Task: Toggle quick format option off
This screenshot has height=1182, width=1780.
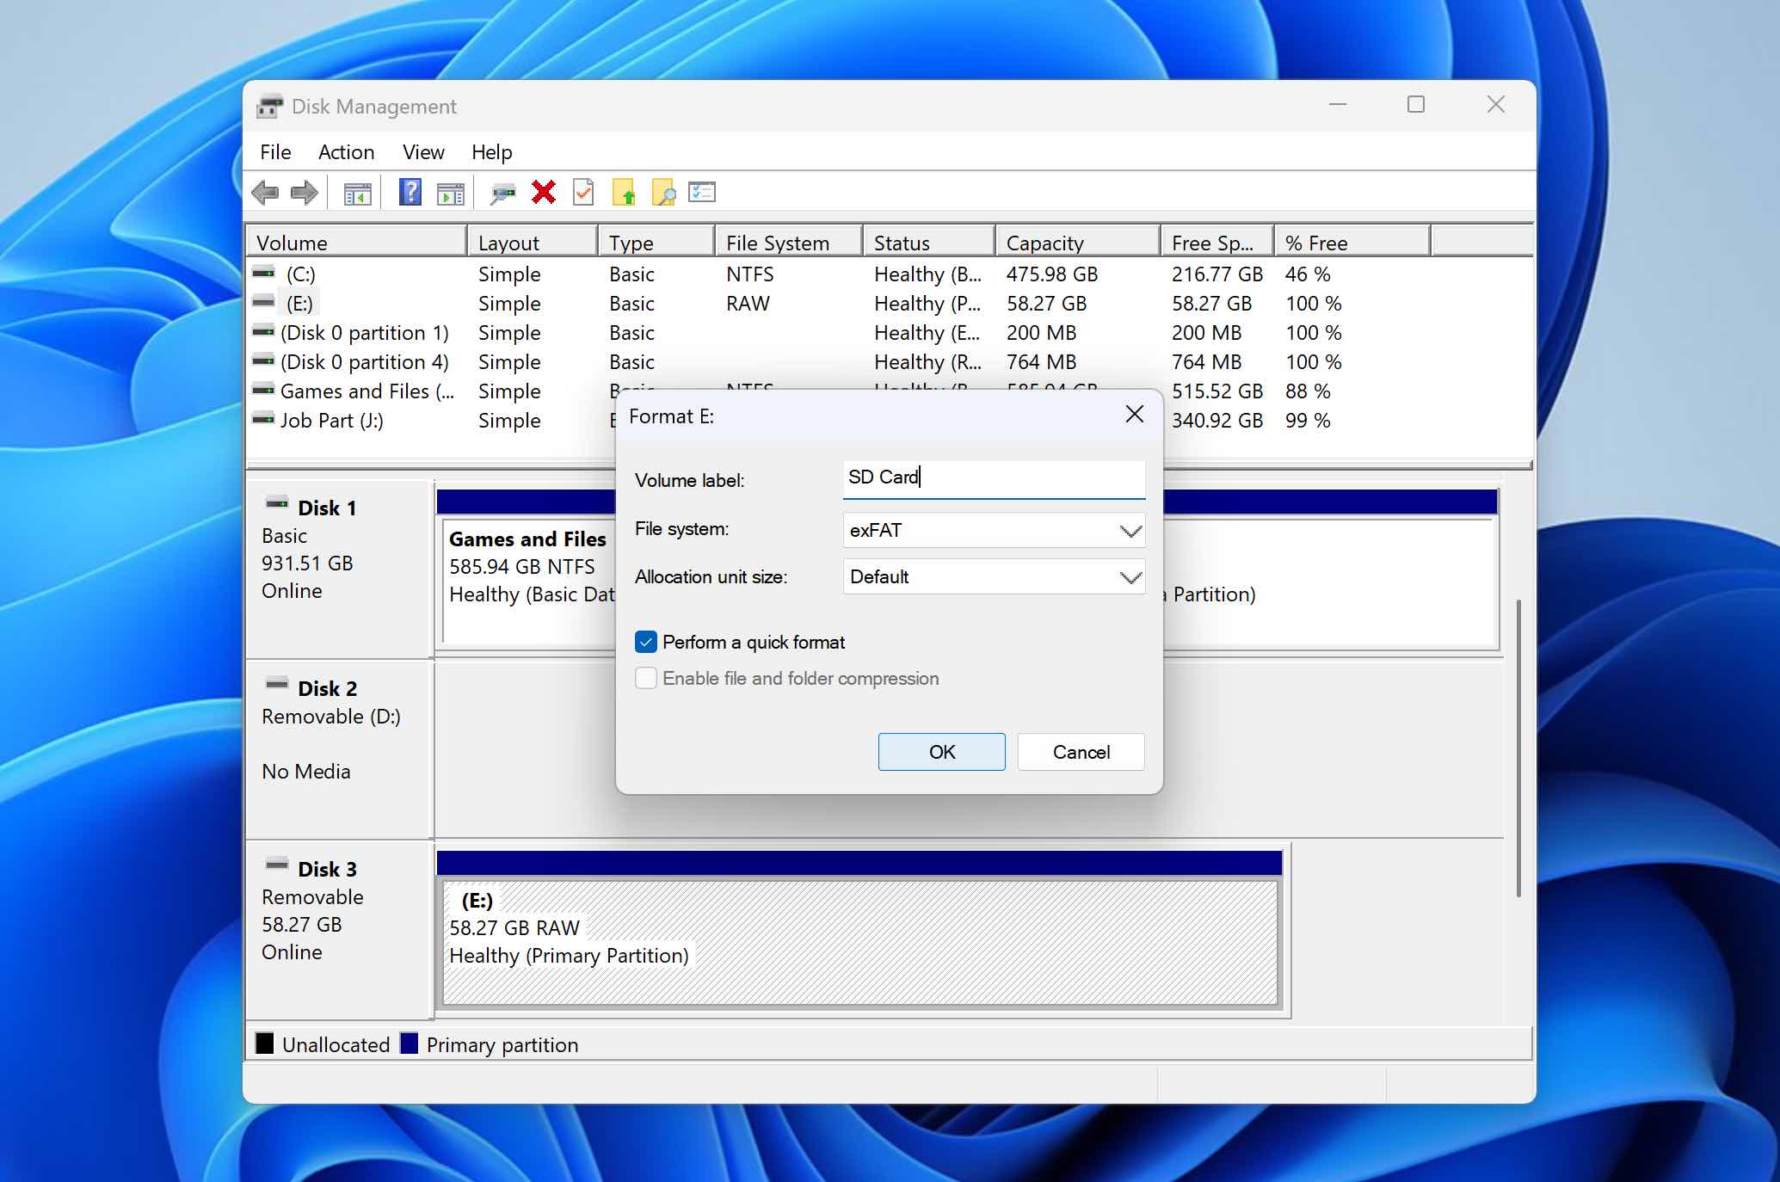Action: click(x=647, y=642)
